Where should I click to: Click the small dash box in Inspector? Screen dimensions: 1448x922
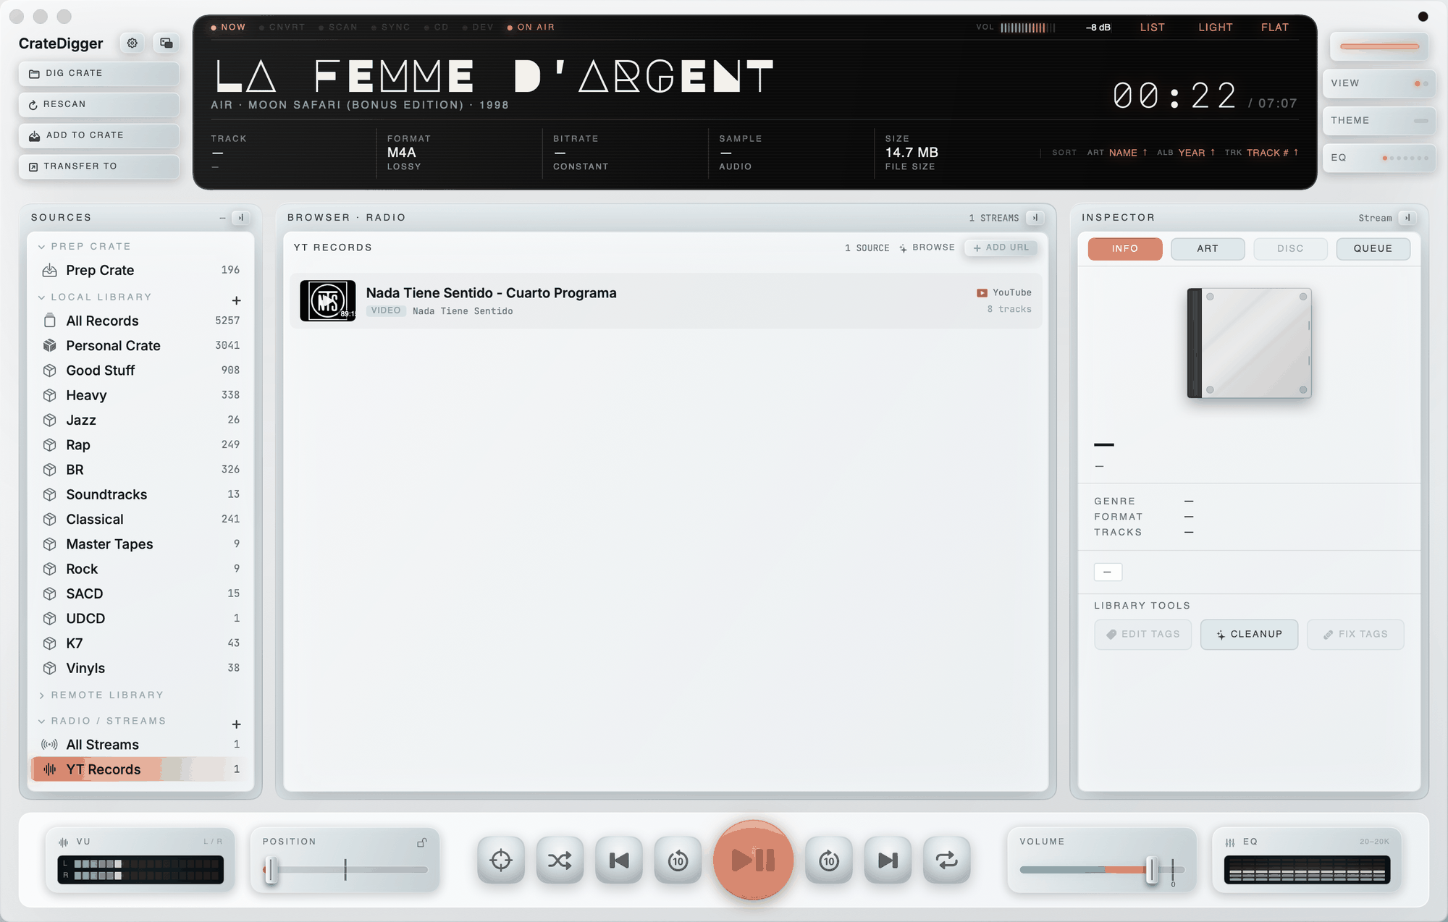click(1108, 572)
